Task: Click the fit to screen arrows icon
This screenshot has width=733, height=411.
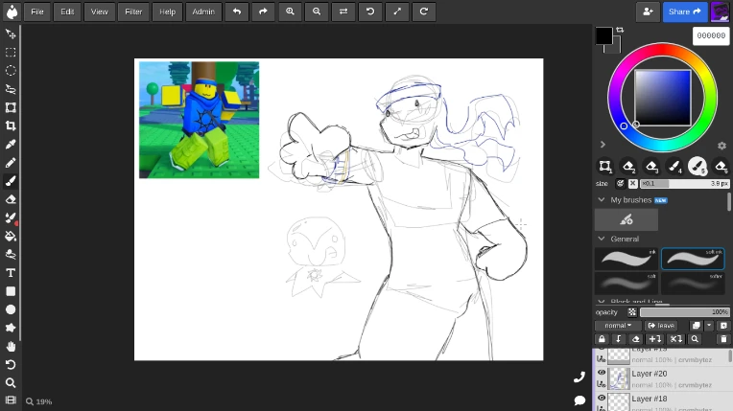Action: (397, 11)
